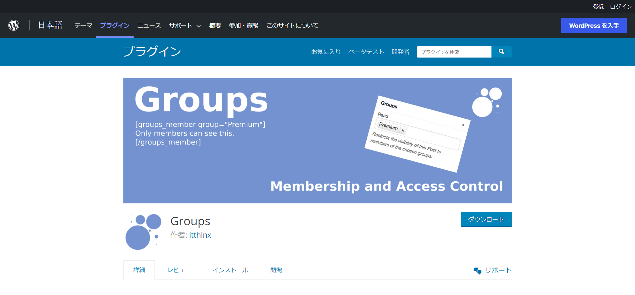Open the テーマ menu item
Image resolution: width=635 pixels, height=295 pixels.
[x=83, y=25]
